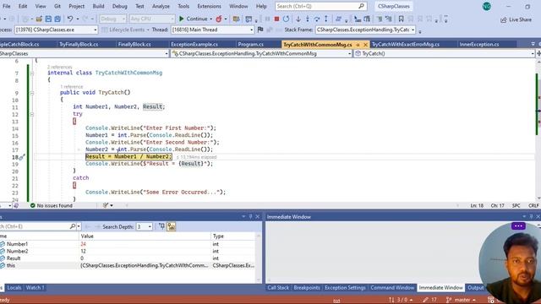
Task: Close the TryCatchWithCommonMsg.cs tab
Action: 365,45
